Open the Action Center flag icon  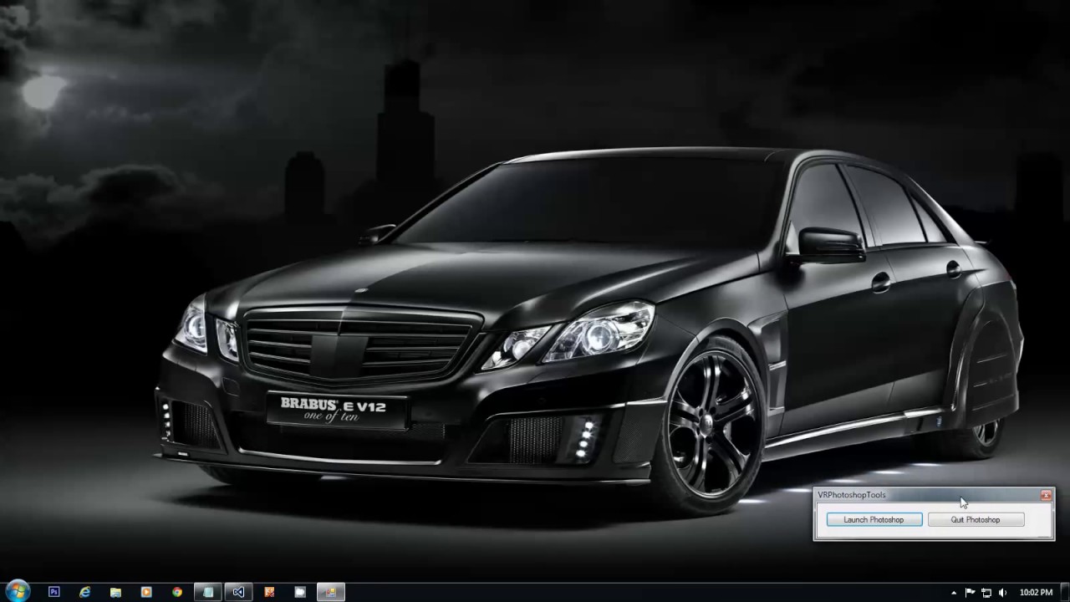click(x=971, y=592)
